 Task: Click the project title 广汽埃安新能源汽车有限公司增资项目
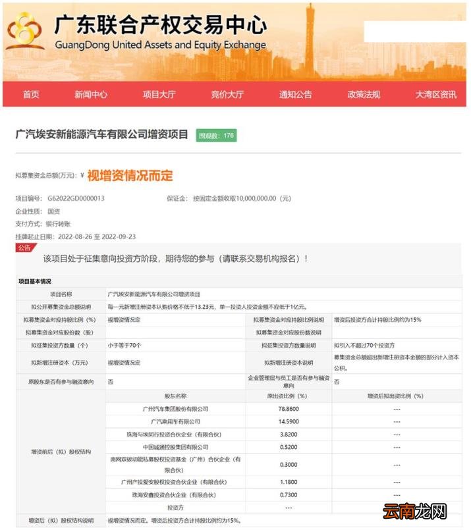point(101,134)
